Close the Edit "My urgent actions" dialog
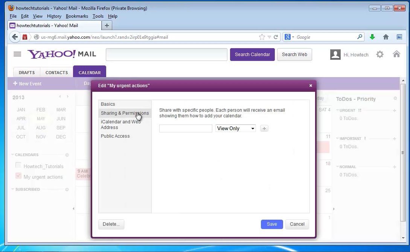The height and width of the screenshot is (252, 410). (311, 86)
